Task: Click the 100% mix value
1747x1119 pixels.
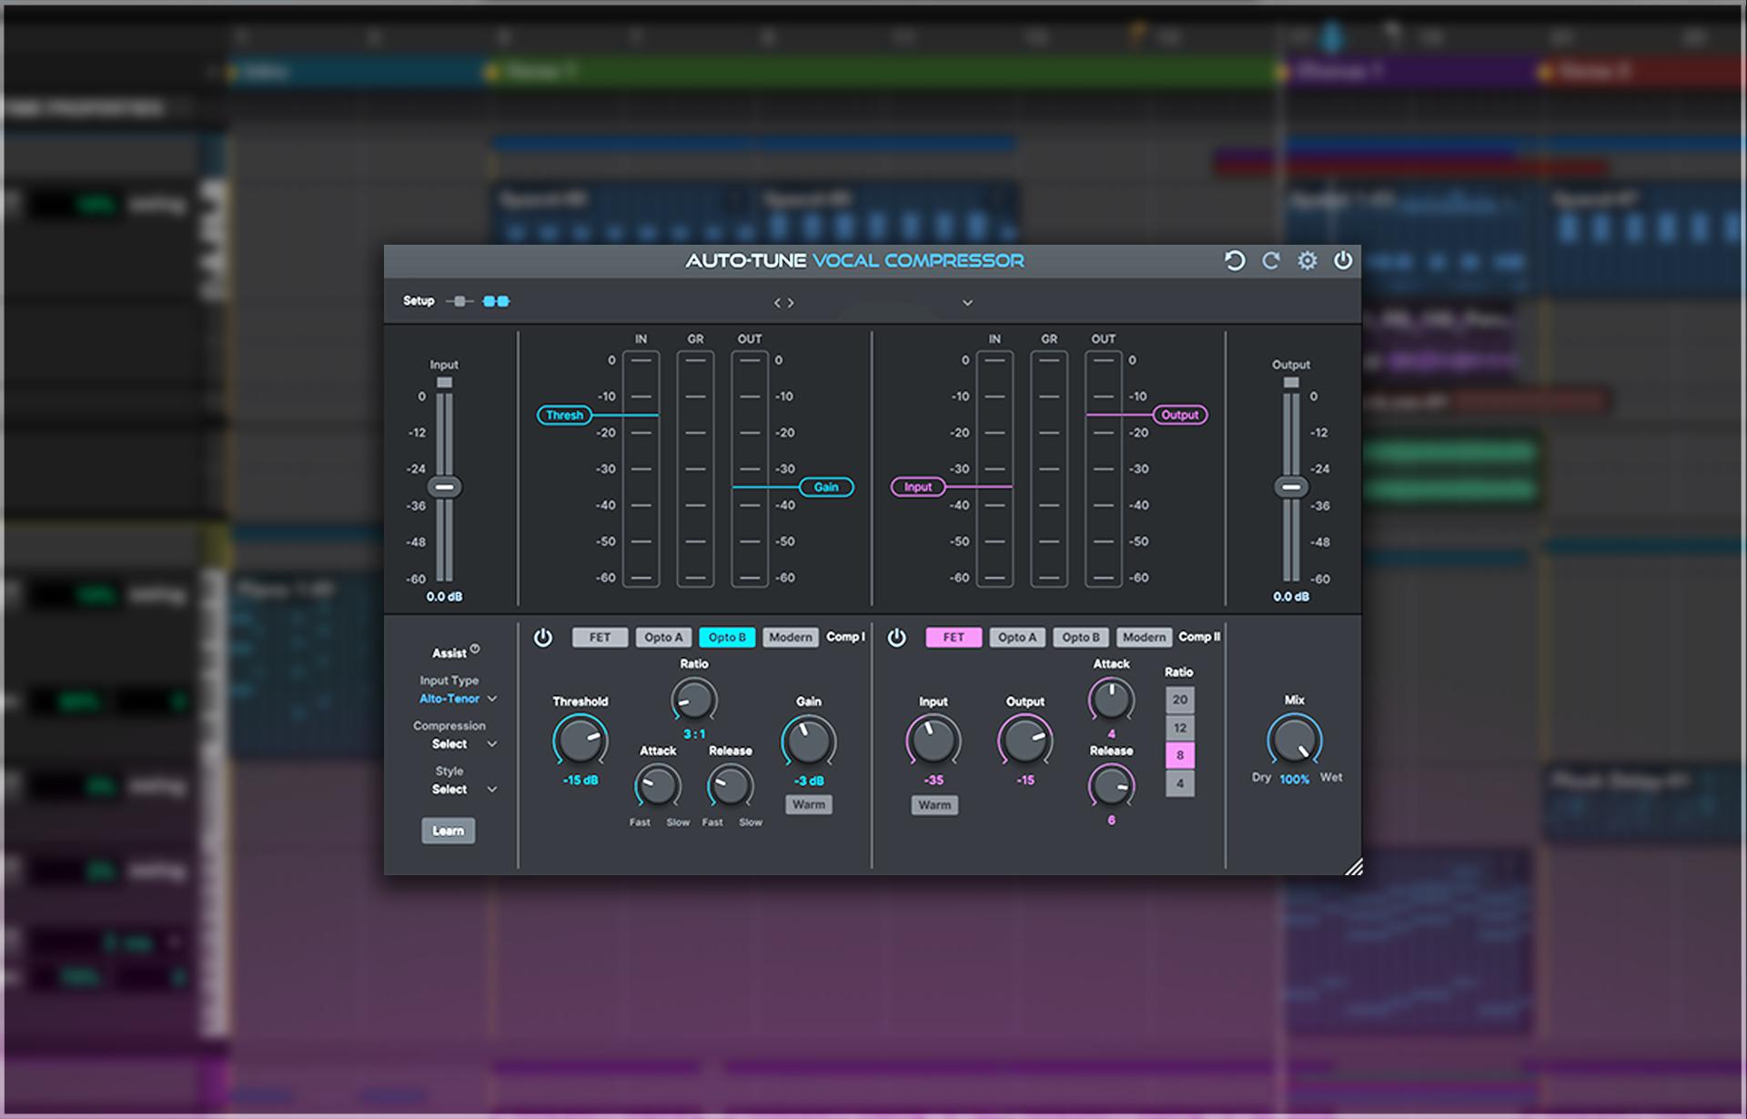Action: pyautogui.click(x=1294, y=780)
